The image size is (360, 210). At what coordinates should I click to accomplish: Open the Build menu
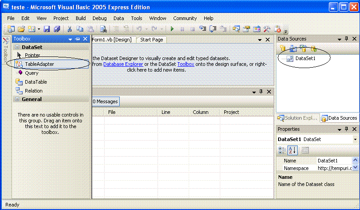coord(81,18)
